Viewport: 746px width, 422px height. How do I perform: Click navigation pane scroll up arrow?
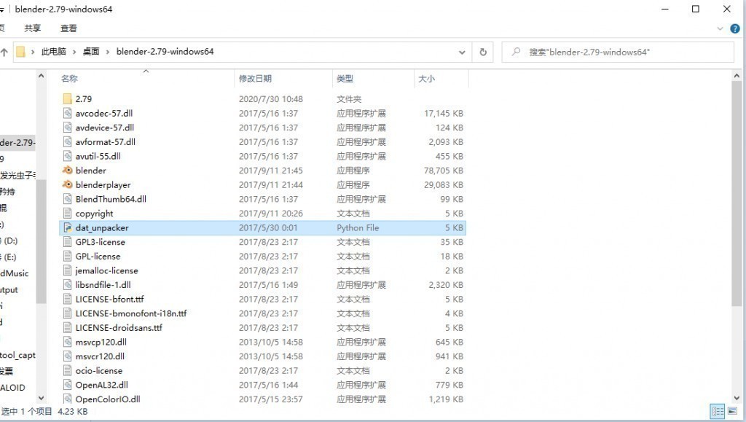[x=42, y=75]
